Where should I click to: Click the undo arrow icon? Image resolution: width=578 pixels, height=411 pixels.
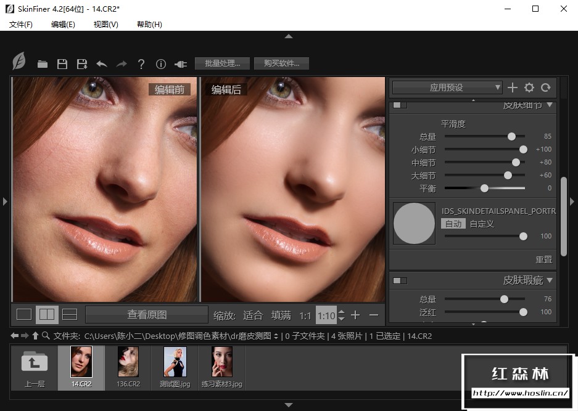point(102,64)
